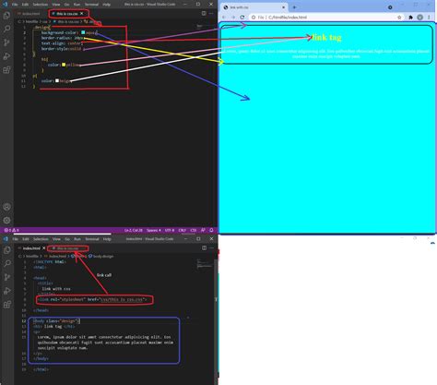Open Extensions in the bottom VS Code window
This screenshot has width=437, height=385.
[6, 305]
